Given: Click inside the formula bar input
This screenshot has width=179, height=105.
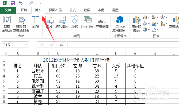Looking at the screenshot, I should (x=123, y=45).
